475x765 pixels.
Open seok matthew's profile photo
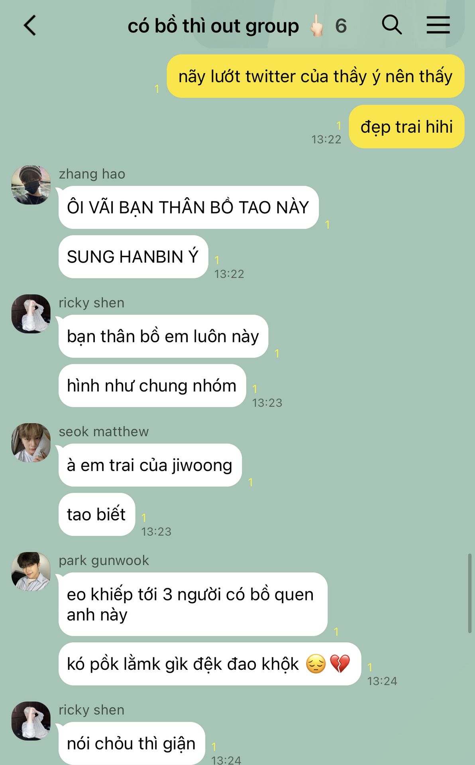(x=31, y=442)
